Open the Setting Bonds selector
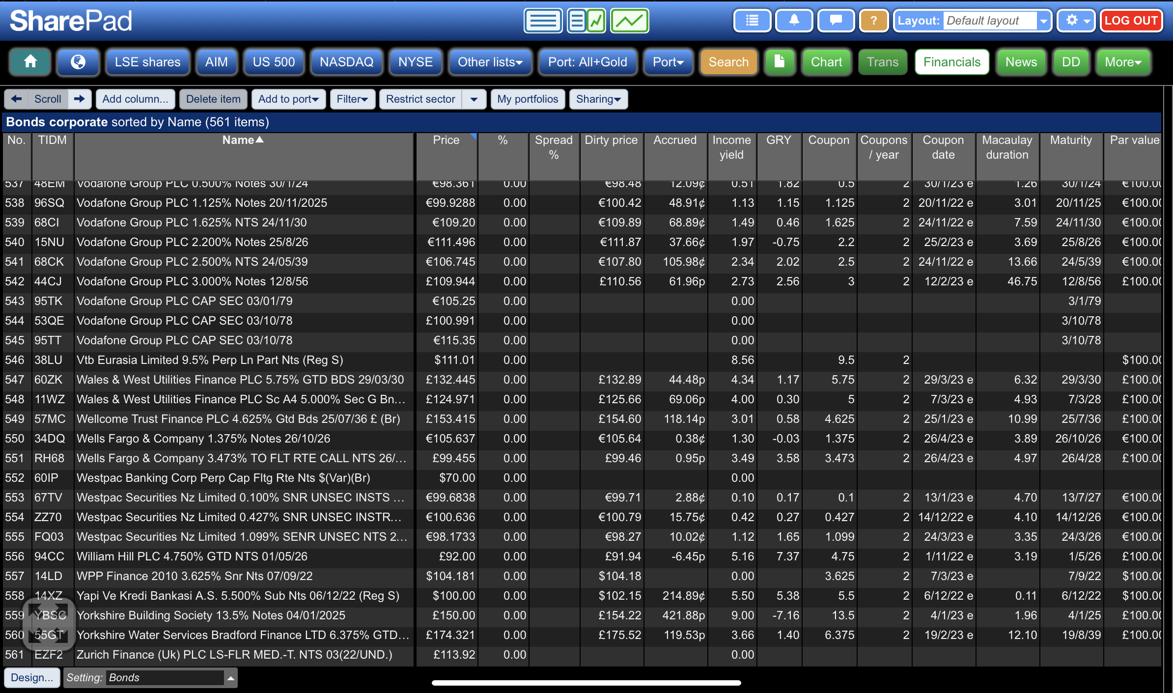 tap(150, 677)
